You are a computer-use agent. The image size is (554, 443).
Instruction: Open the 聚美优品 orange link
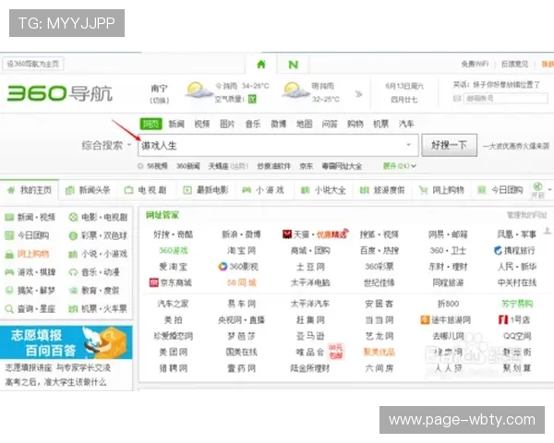tap(379, 352)
